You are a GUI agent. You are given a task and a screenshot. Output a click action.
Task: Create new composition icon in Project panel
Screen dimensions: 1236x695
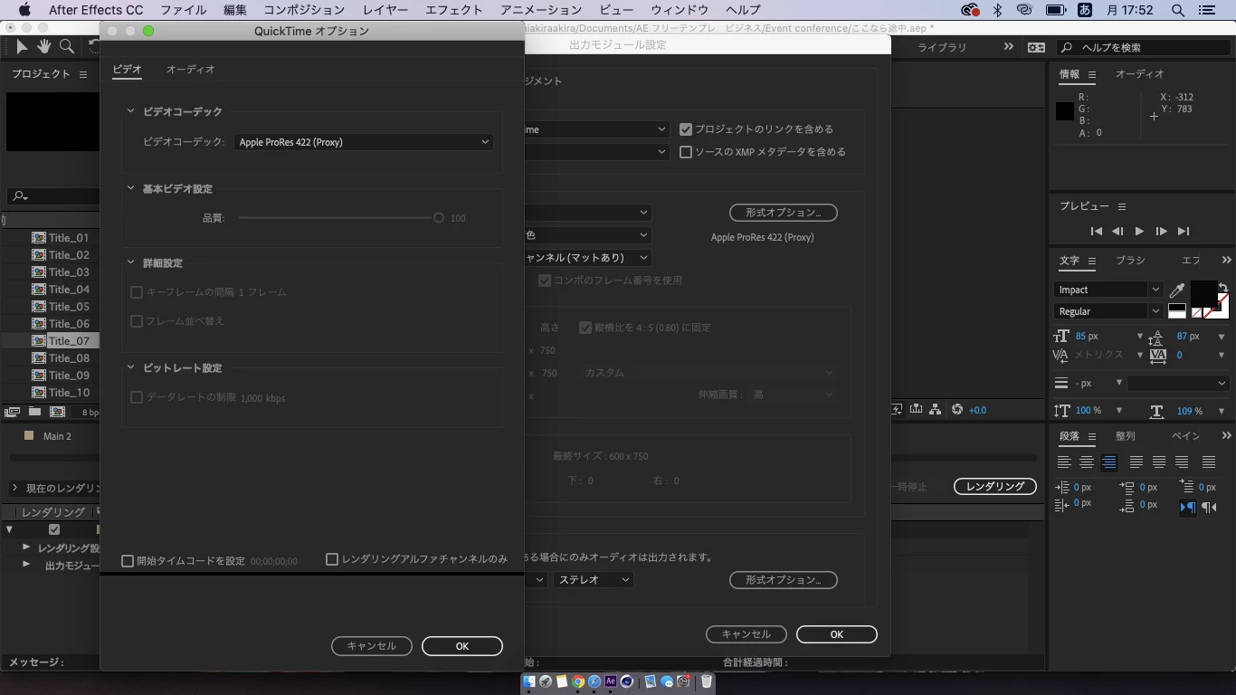click(57, 412)
